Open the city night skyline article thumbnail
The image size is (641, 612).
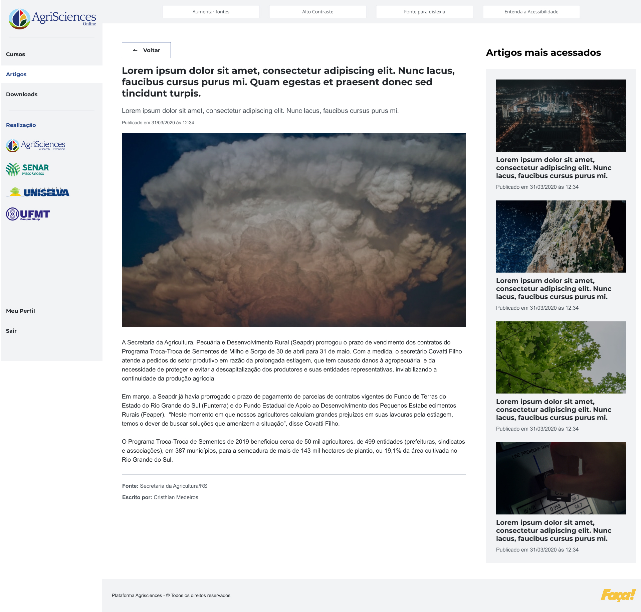(561, 116)
